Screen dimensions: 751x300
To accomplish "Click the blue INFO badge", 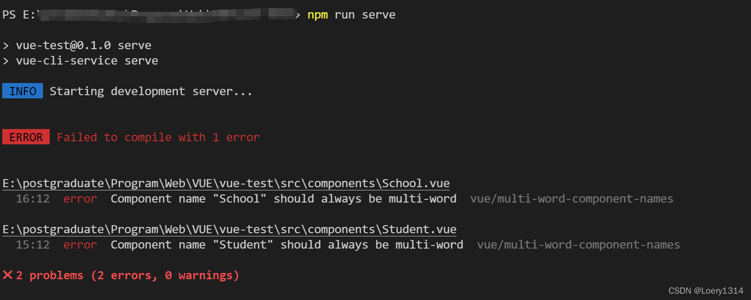I will (x=23, y=91).
